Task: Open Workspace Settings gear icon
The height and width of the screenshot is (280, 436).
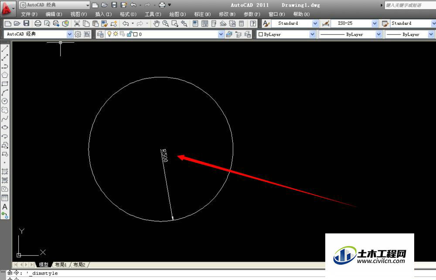Action: (x=78, y=34)
